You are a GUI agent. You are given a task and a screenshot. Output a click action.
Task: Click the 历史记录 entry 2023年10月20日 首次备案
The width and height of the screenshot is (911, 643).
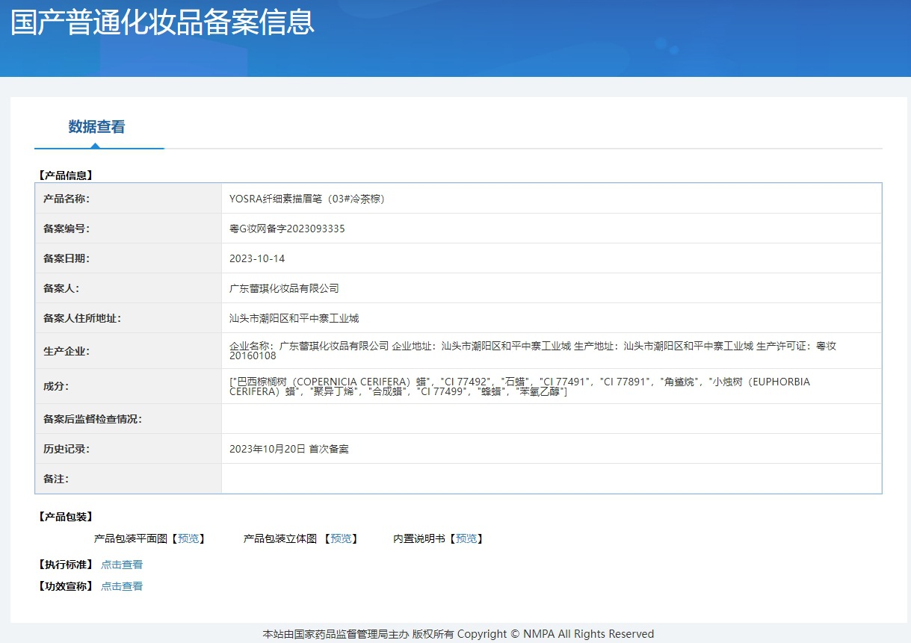point(288,449)
